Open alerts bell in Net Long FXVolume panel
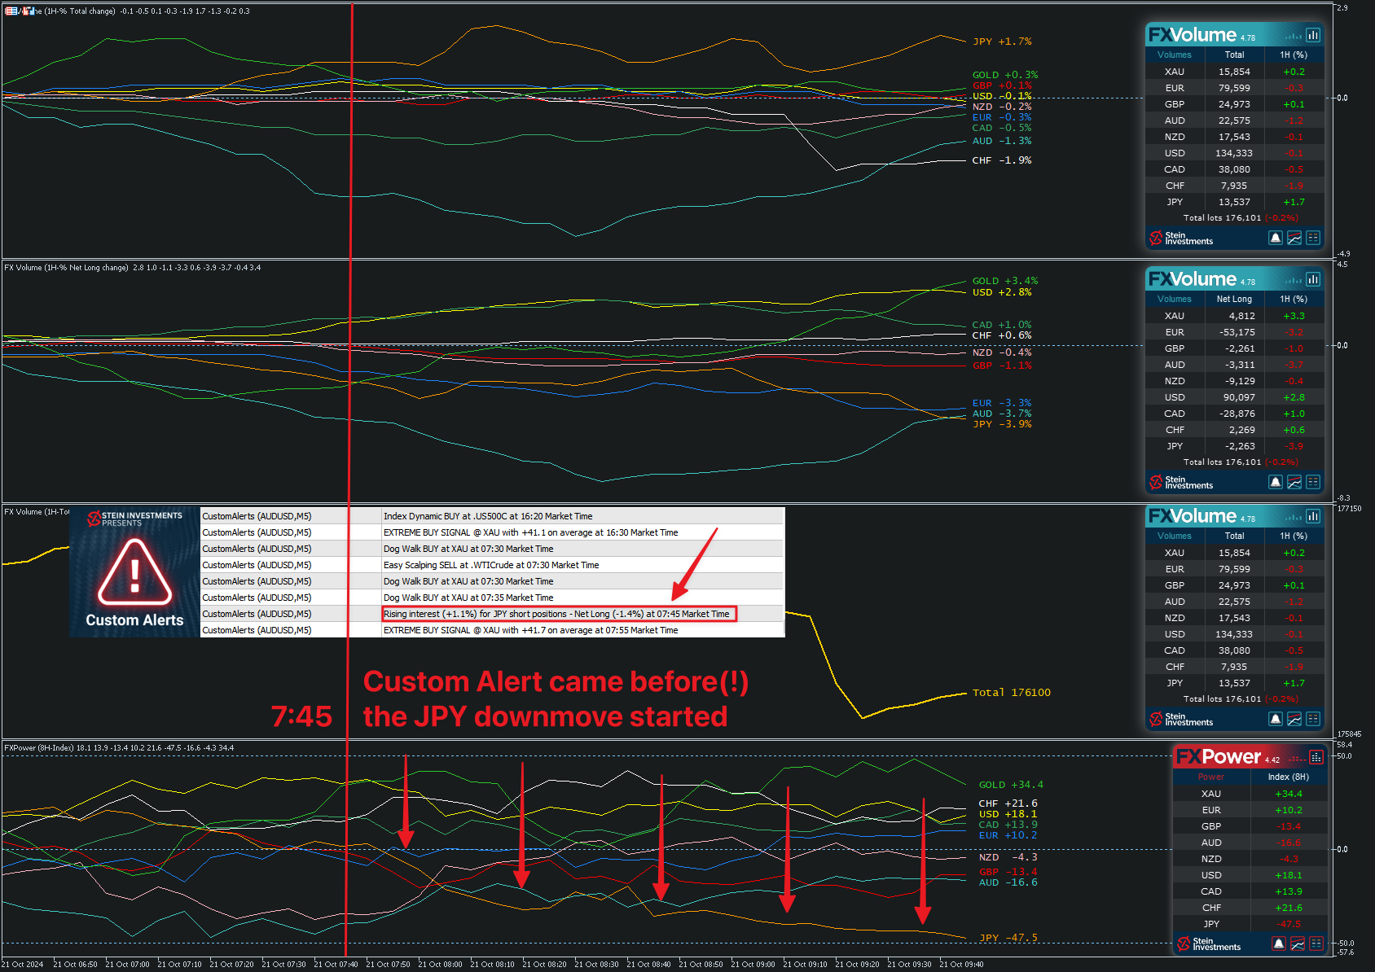Viewport: 1375px width, 972px height. tap(1276, 482)
